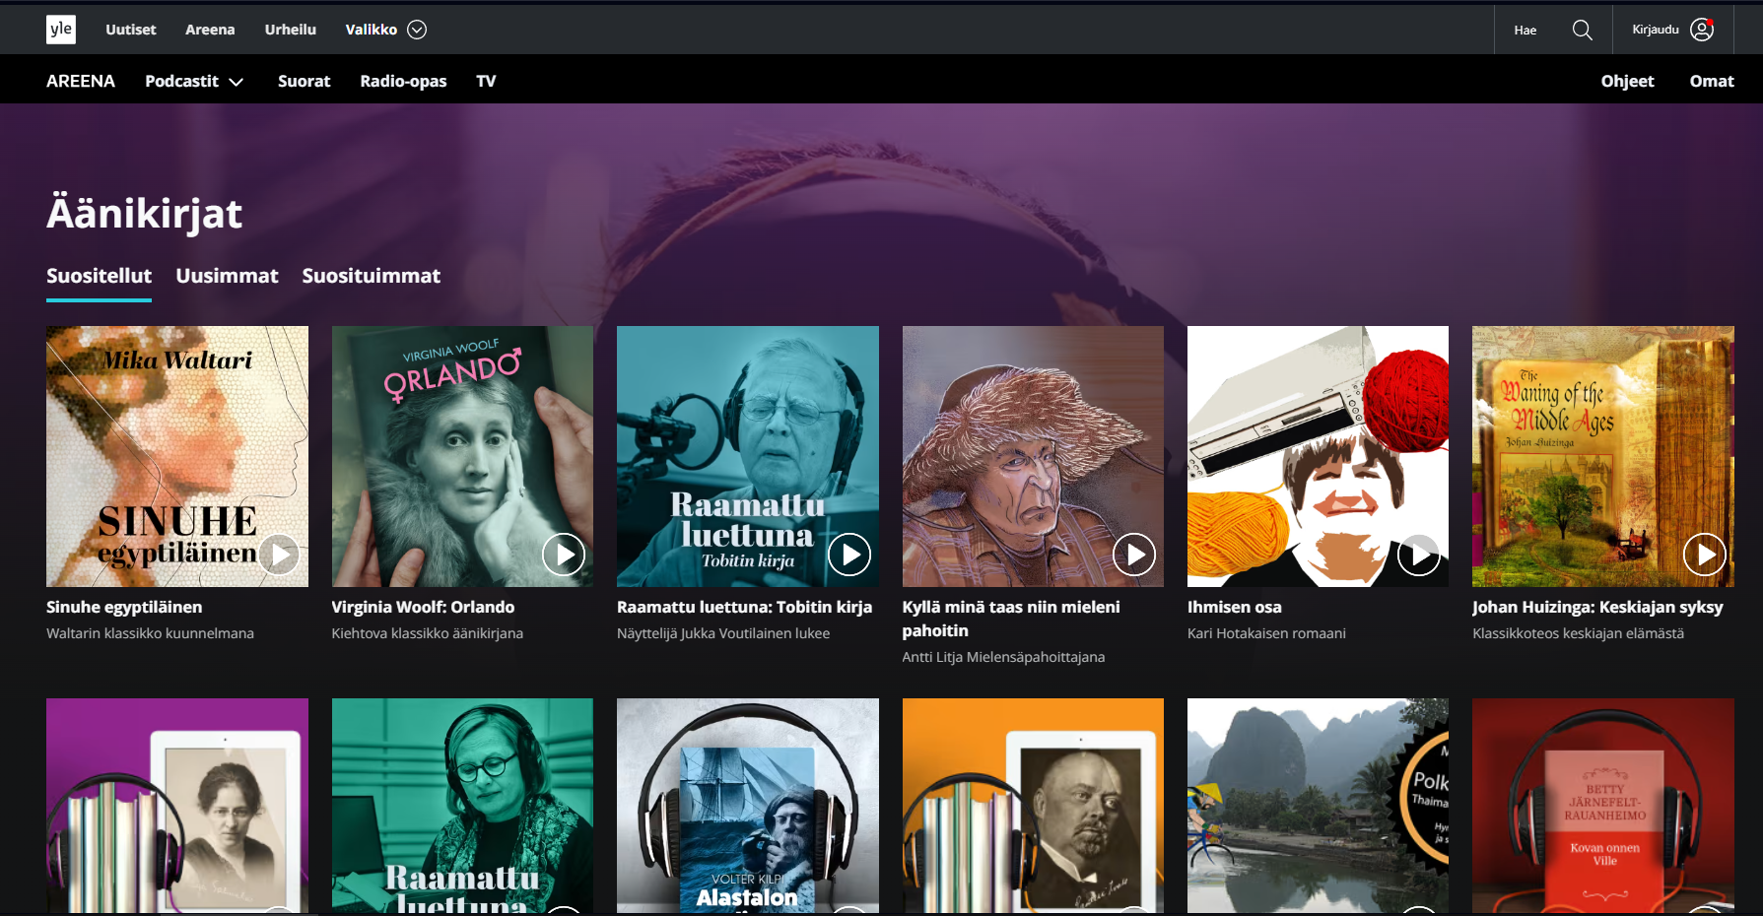Click 'Antti Litja Mielensäpahoittajana' text
The image size is (1763, 916).
1003,657
